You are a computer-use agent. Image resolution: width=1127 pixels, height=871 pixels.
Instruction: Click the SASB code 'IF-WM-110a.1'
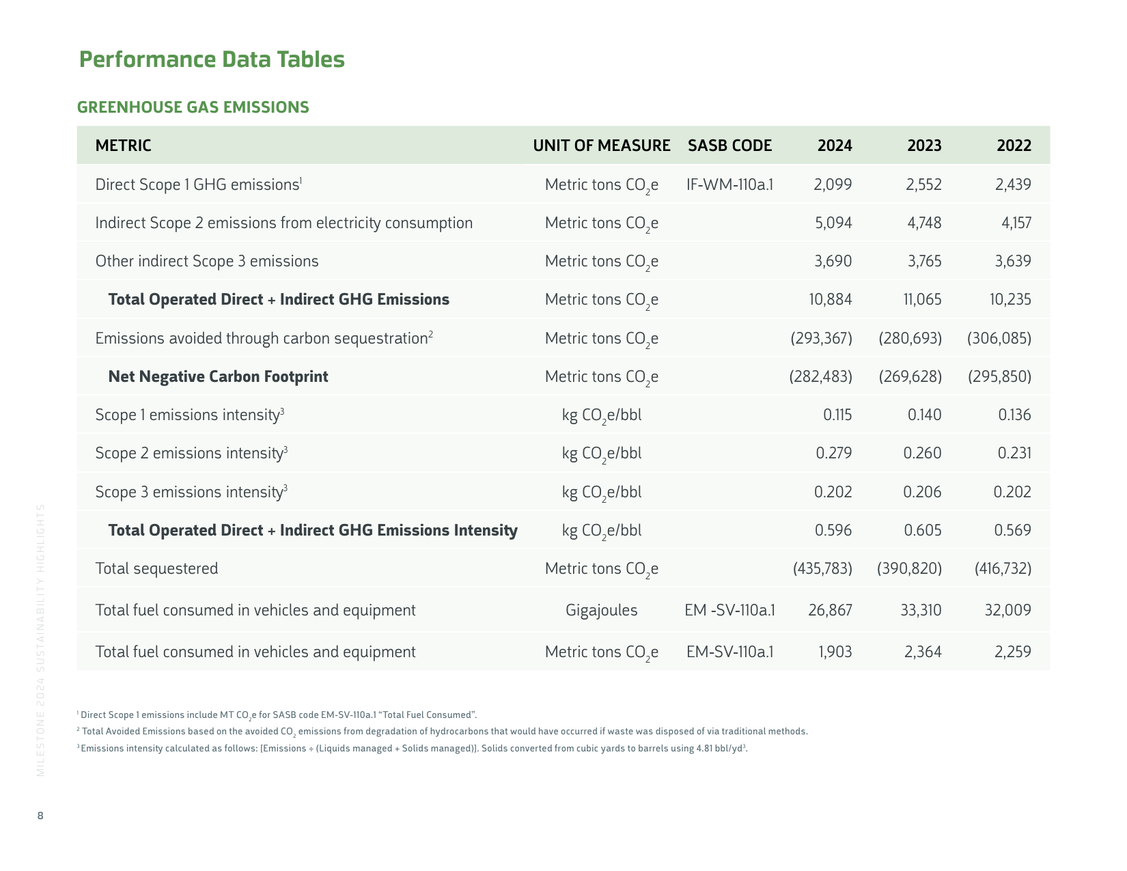(730, 184)
